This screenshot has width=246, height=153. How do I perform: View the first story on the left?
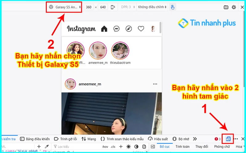pyautogui.click(x=75, y=50)
